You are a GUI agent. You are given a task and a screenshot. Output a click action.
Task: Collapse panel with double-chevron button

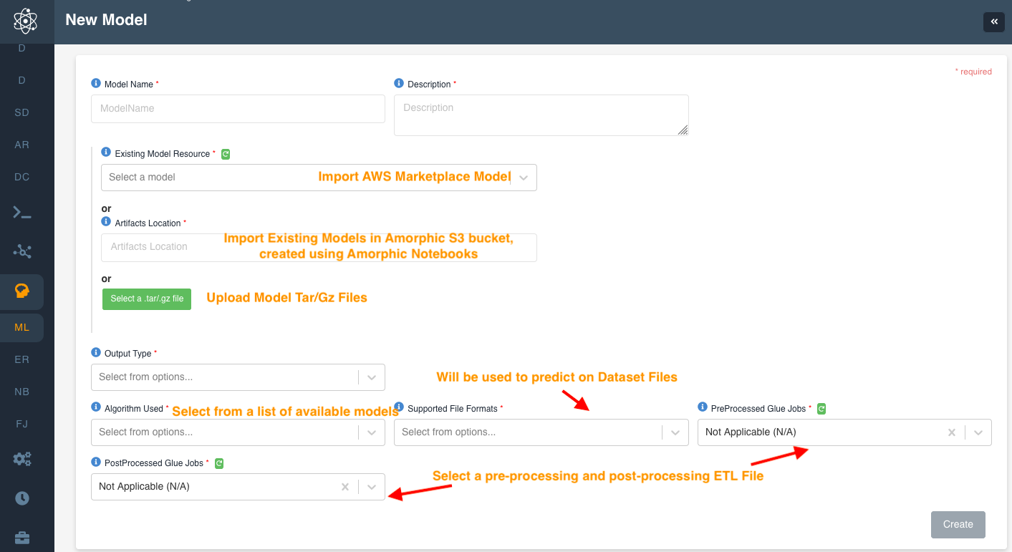pos(994,22)
